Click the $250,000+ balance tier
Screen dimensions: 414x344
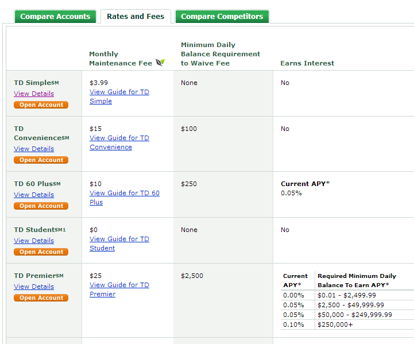click(x=335, y=324)
